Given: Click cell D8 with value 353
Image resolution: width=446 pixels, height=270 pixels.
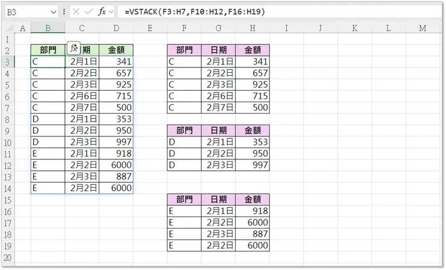Looking at the screenshot, I should 116,119.
